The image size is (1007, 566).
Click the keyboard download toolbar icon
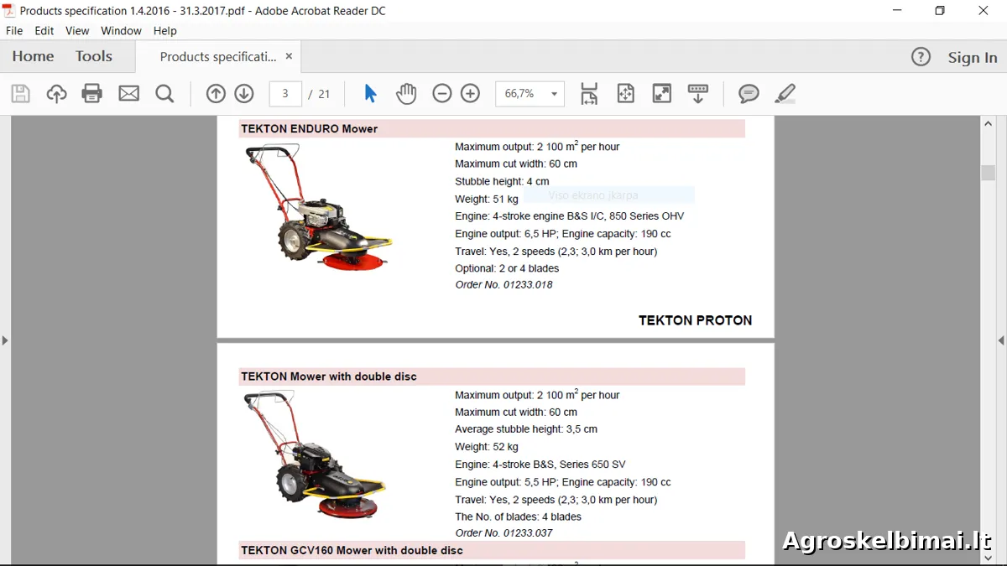[x=698, y=93]
